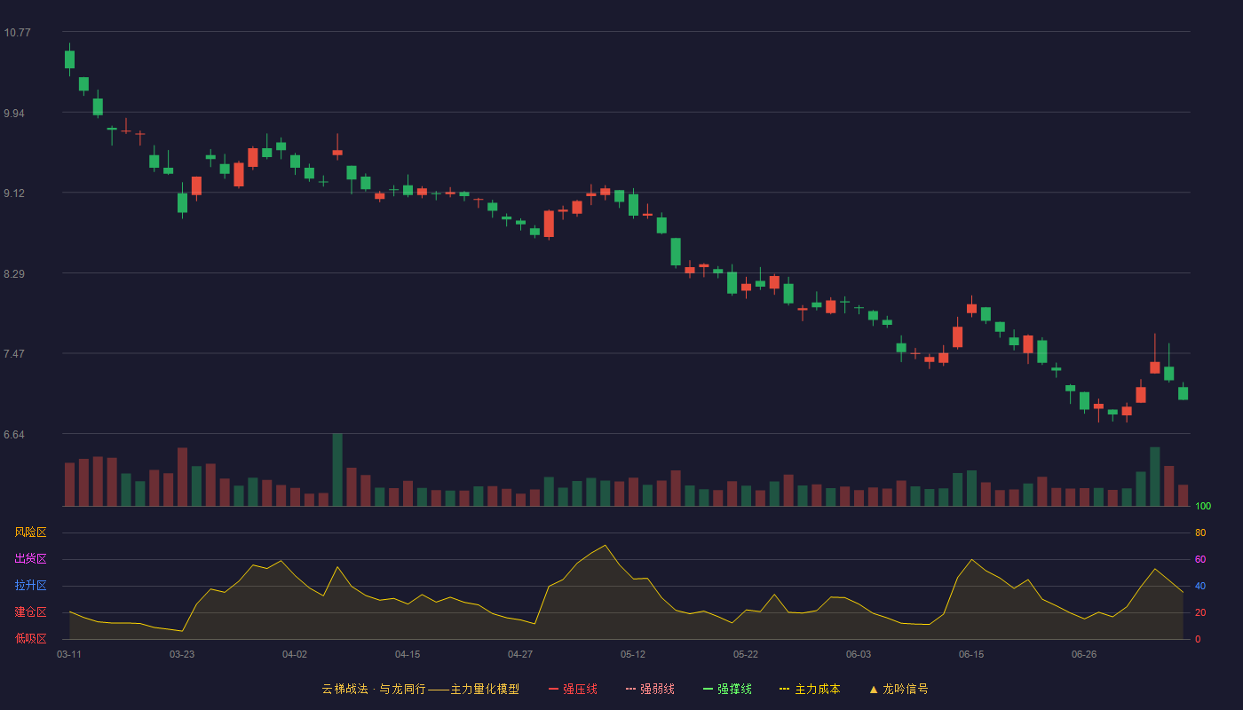Viewport: 1243px width, 710px height.
Task: Click the 06-03 date axis label
Action: (x=859, y=654)
